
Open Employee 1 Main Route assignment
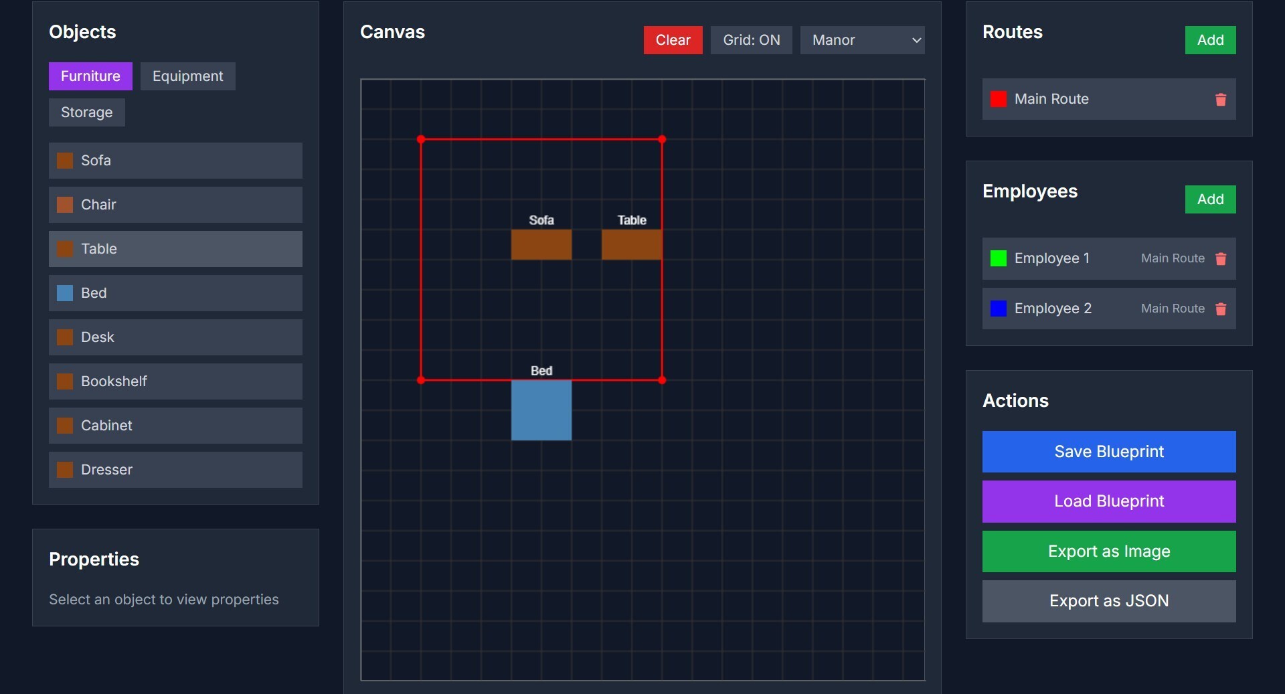click(1172, 258)
